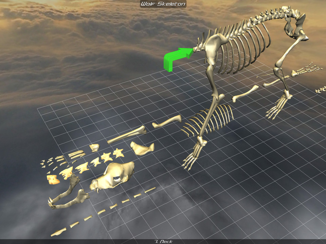Pick the loose rib cage half
This screenshot has width=326, height=244.
coord(207,121)
